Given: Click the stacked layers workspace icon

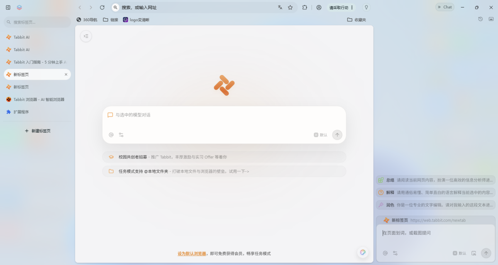Looking at the screenshot, I should click(x=20, y=7).
